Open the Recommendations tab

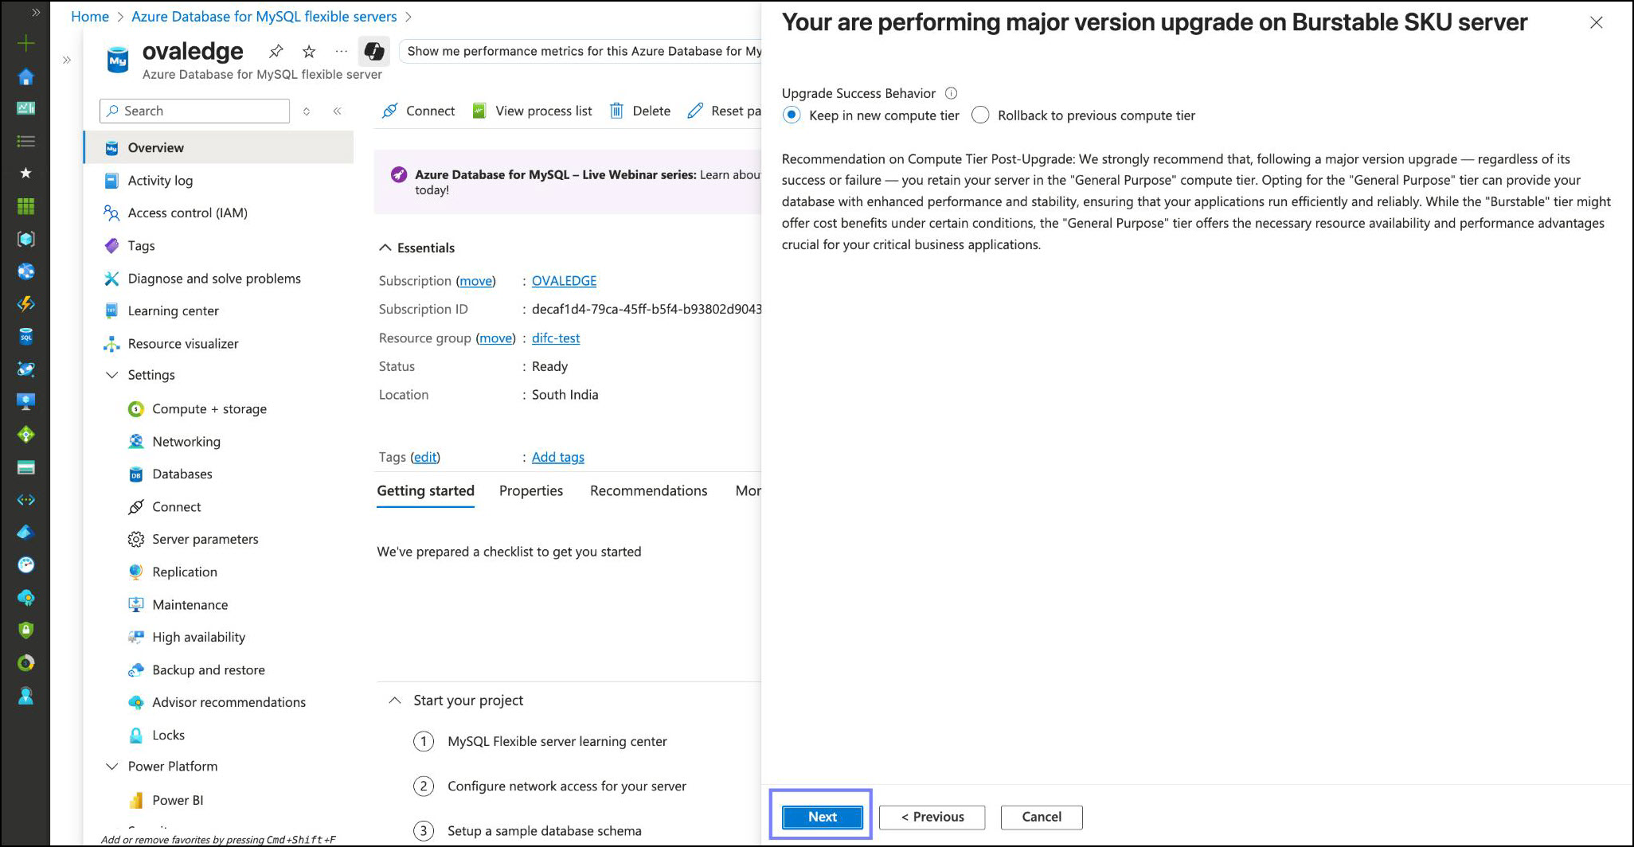(648, 490)
